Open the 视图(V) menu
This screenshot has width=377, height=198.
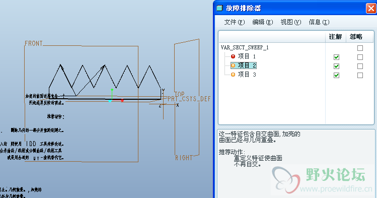(x=291, y=22)
